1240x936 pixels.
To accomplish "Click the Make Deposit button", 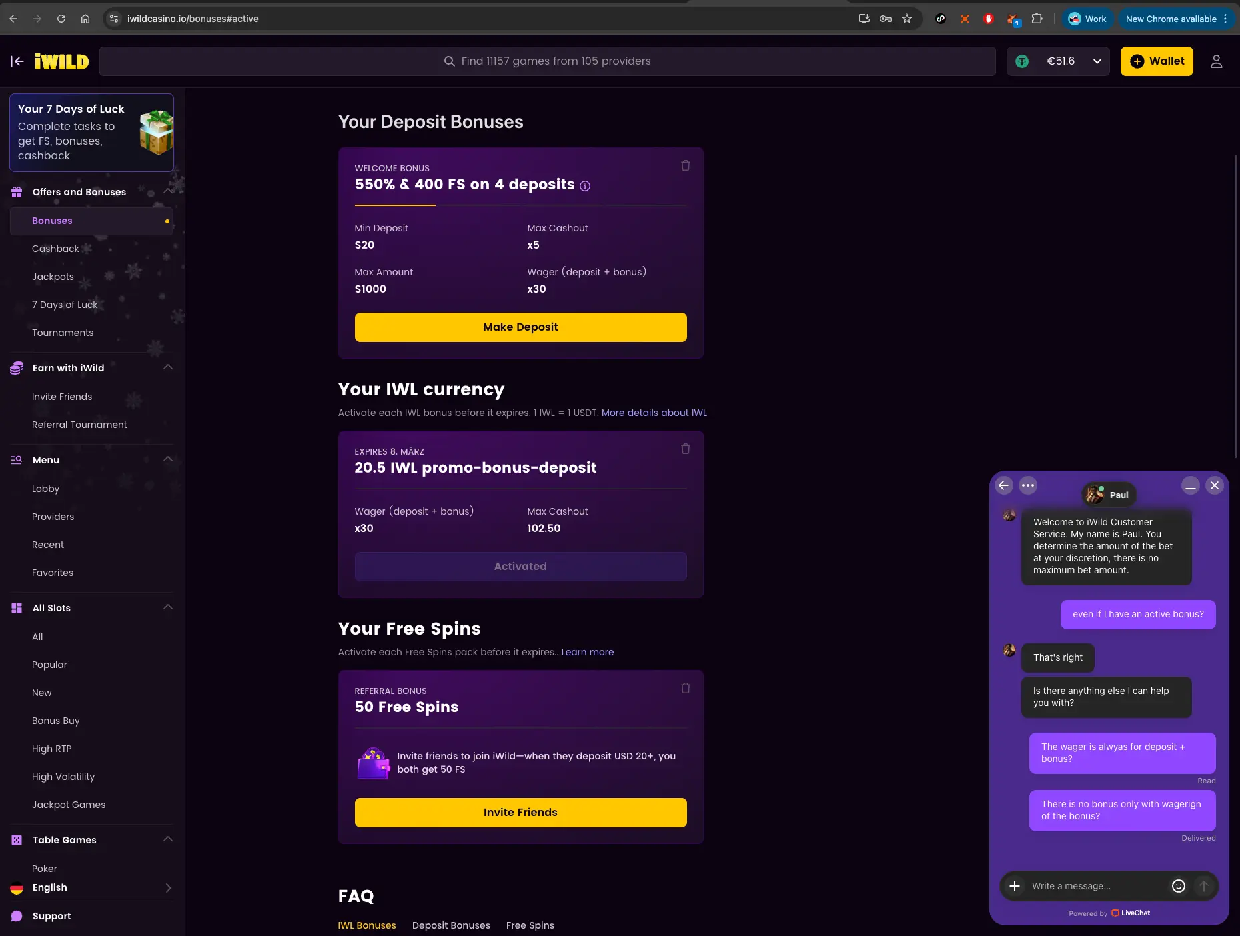I will coord(520,327).
